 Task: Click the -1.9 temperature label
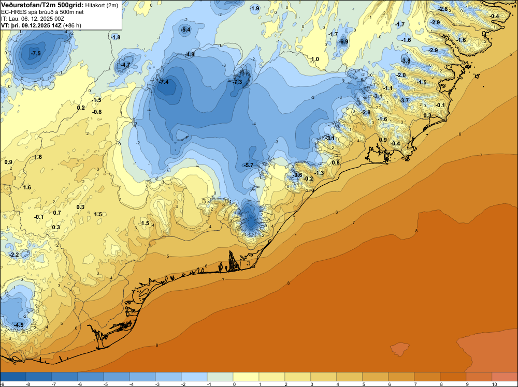tap(254, 9)
